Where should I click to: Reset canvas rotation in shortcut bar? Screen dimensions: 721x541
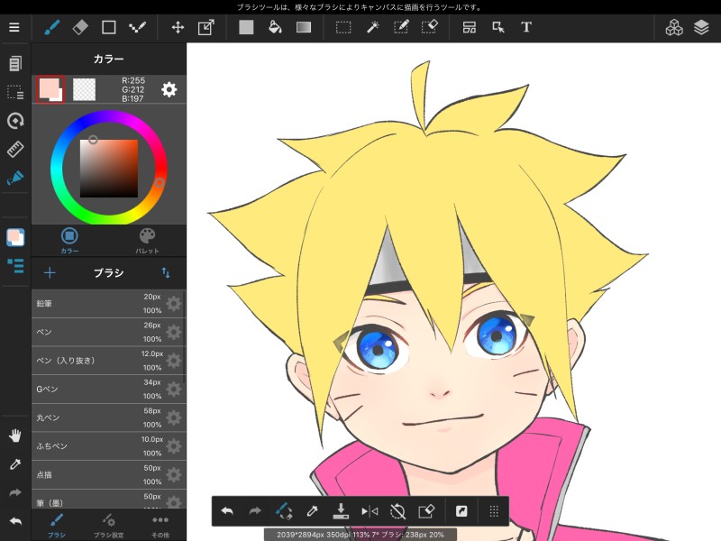tap(397, 511)
